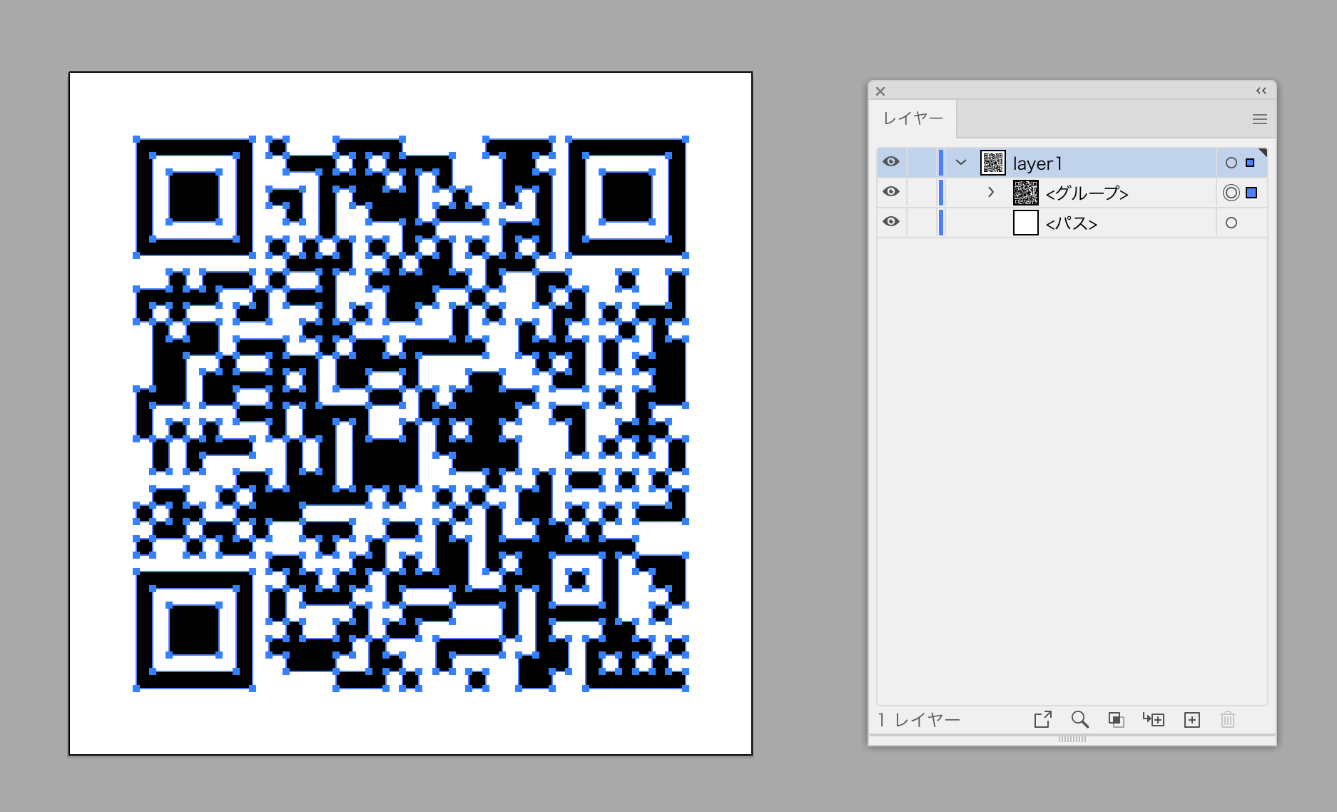Viewport: 1337px width, 812px height.
Task: Click the locate object magnifier icon
Action: point(1080,719)
